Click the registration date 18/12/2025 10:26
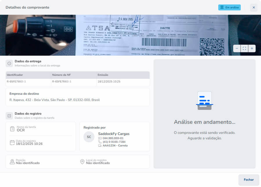261x187 pixels. point(29,144)
